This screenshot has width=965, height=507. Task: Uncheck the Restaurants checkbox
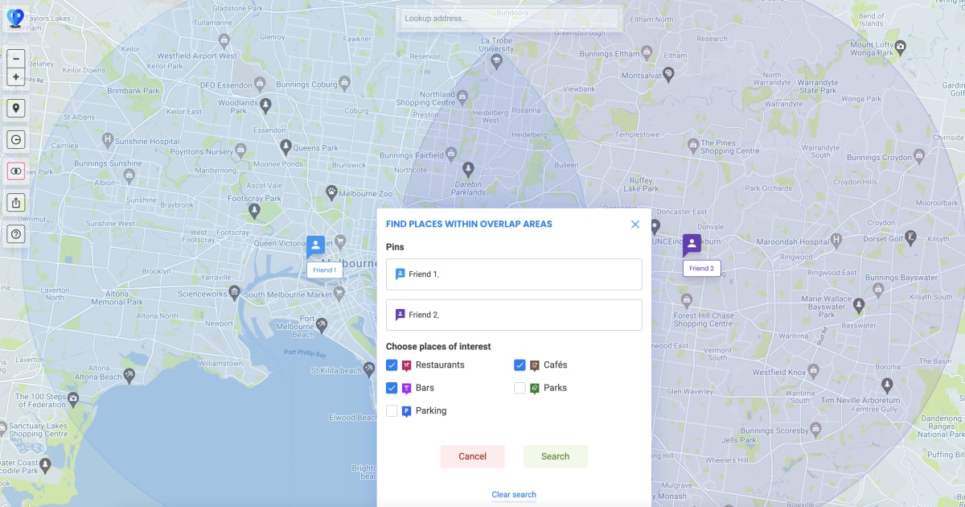click(392, 365)
